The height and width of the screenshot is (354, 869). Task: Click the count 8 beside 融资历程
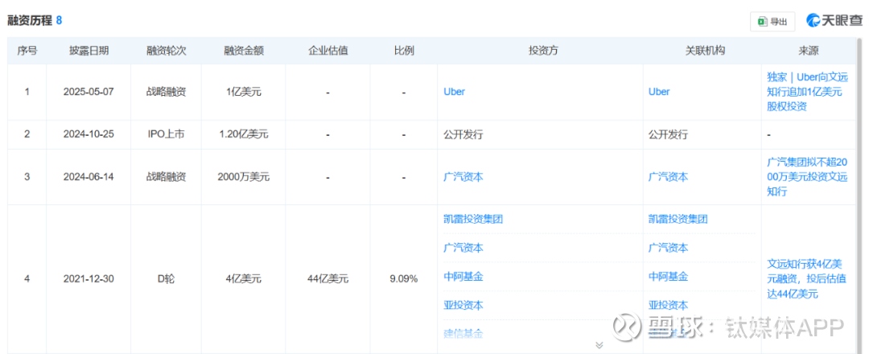(x=59, y=21)
